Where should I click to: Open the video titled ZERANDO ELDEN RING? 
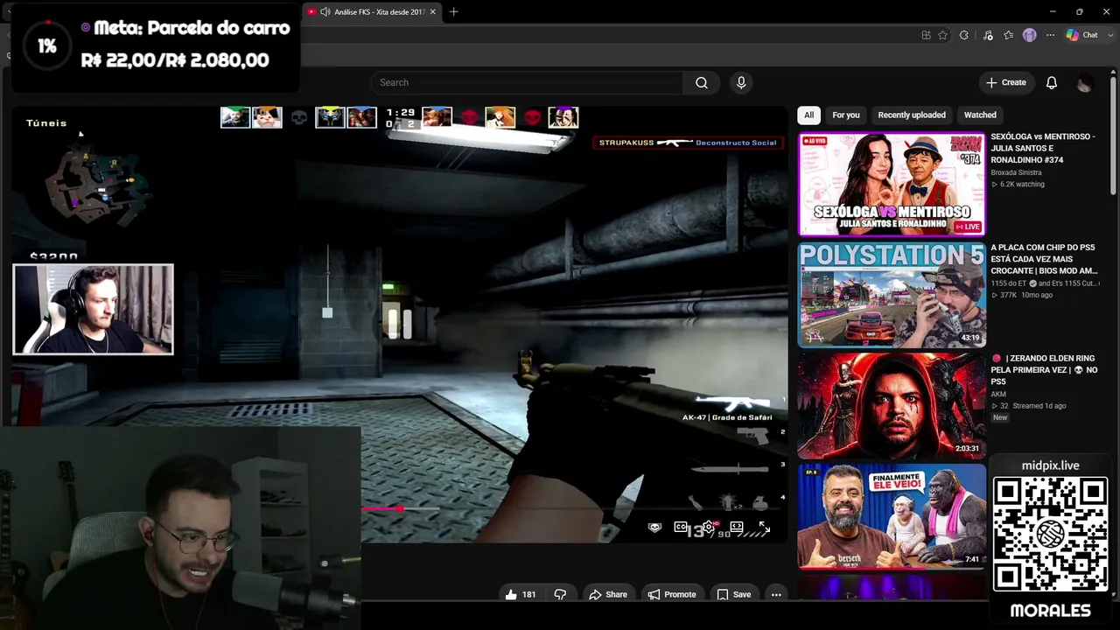point(1044,370)
